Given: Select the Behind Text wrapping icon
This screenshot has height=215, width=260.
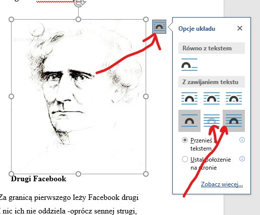Looking at the screenshot, I should pos(212,121).
